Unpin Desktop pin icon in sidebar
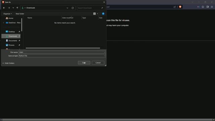 tap(19, 32)
